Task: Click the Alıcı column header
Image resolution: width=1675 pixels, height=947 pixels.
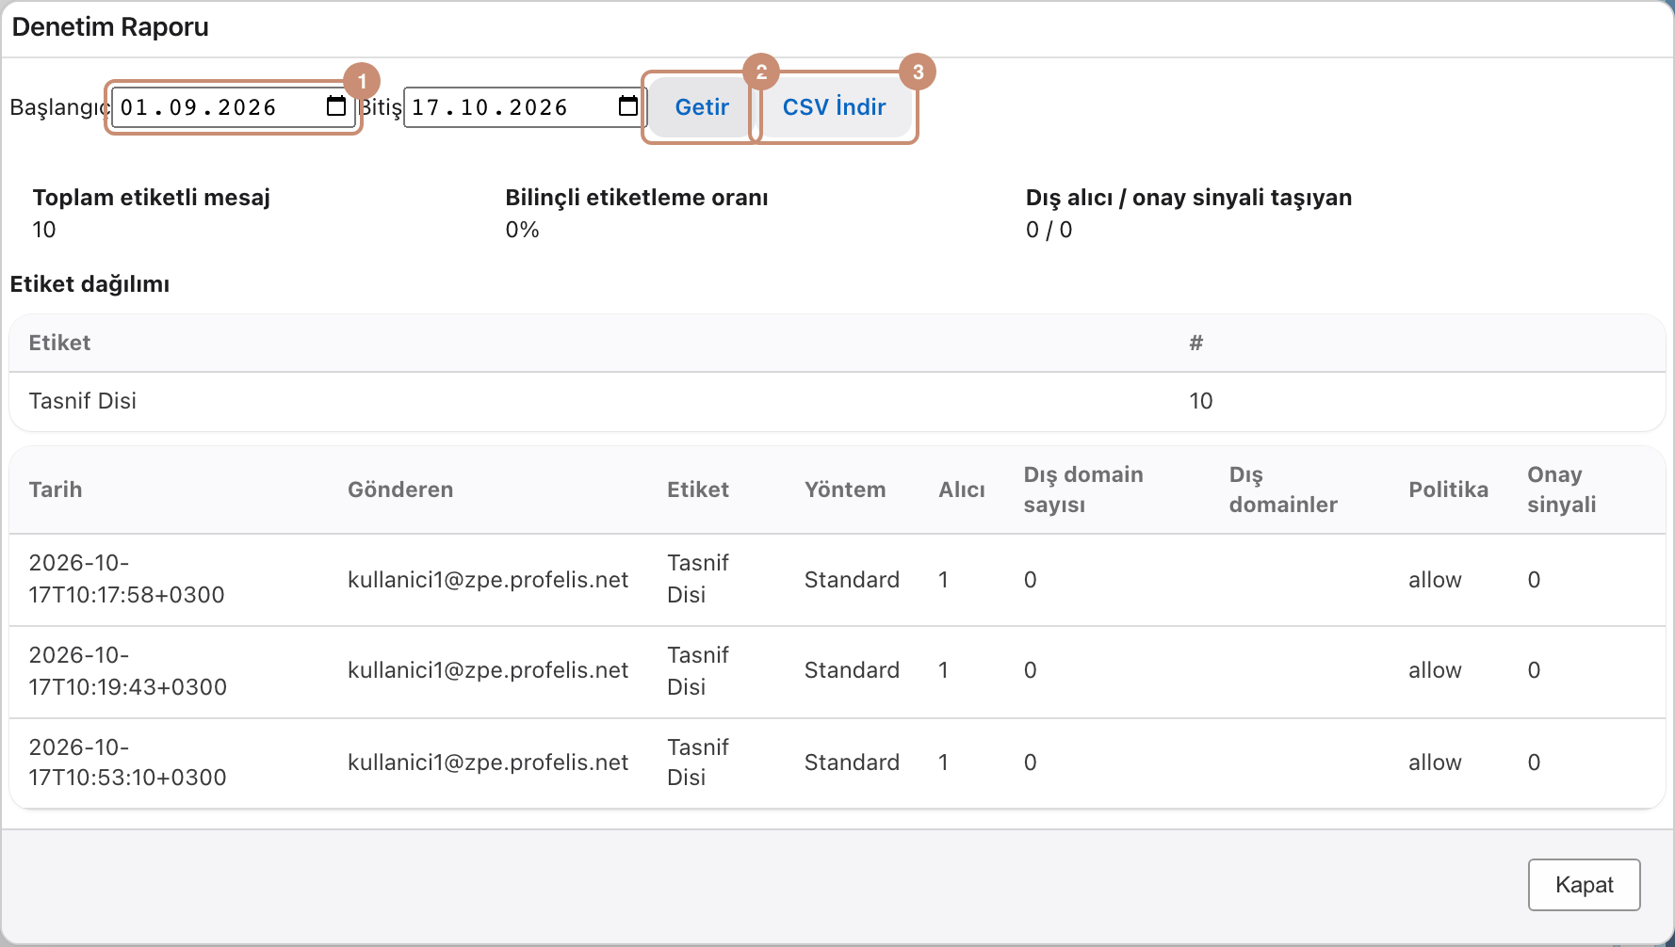Action: pyautogui.click(x=962, y=490)
